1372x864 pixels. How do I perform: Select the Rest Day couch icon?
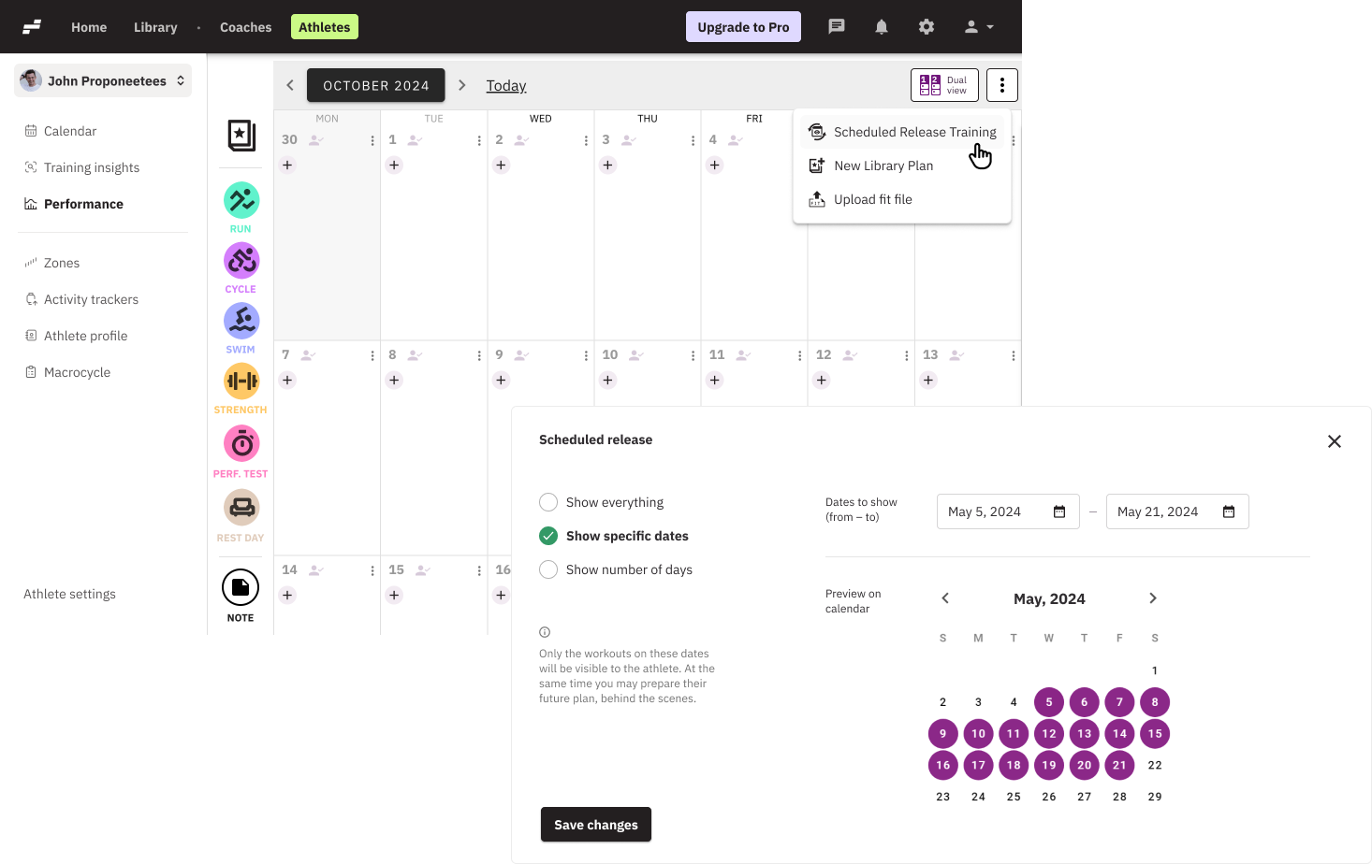tap(241, 508)
